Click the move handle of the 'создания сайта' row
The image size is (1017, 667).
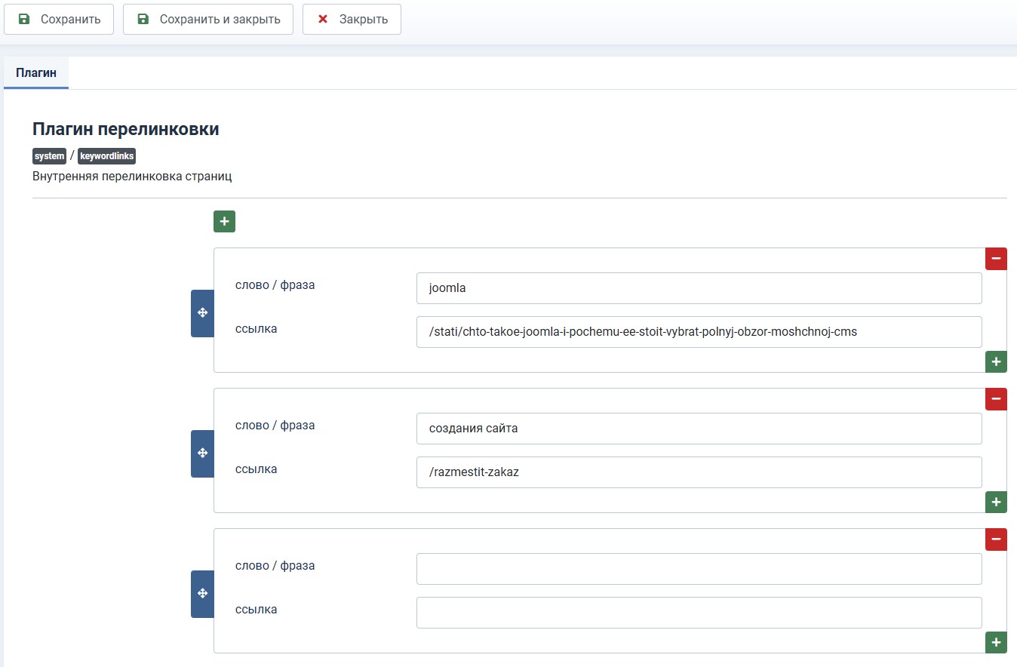(x=202, y=453)
